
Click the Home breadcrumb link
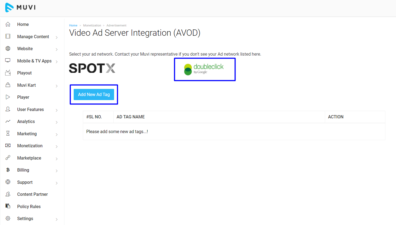point(73,25)
